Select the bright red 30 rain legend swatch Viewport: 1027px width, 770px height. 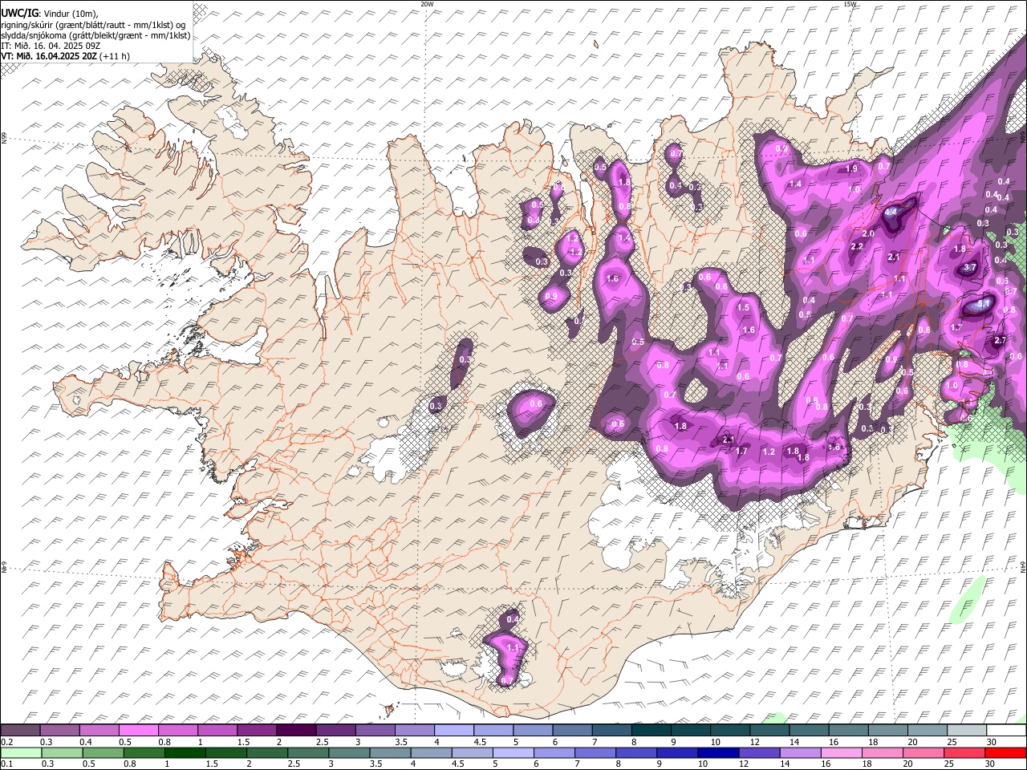[x=1005, y=753]
